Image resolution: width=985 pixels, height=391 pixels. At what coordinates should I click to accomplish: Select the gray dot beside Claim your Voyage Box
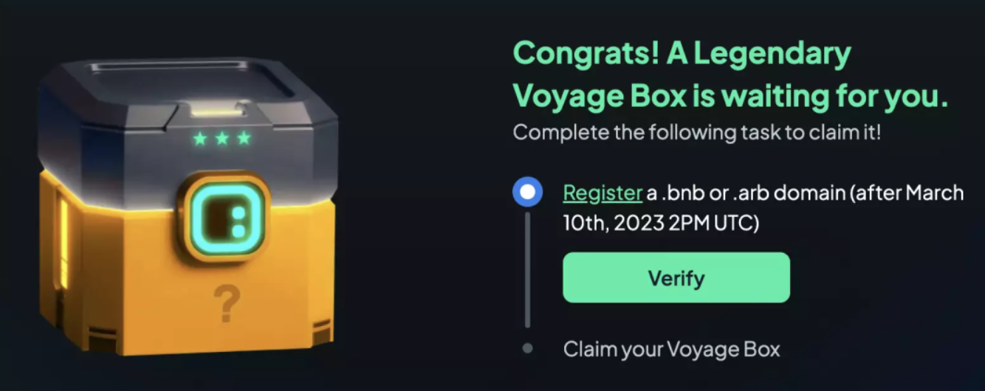click(x=527, y=348)
